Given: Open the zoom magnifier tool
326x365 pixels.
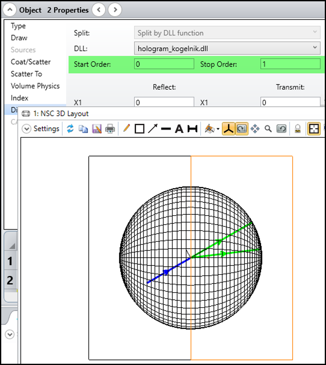Looking at the screenshot, I should [x=268, y=129].
